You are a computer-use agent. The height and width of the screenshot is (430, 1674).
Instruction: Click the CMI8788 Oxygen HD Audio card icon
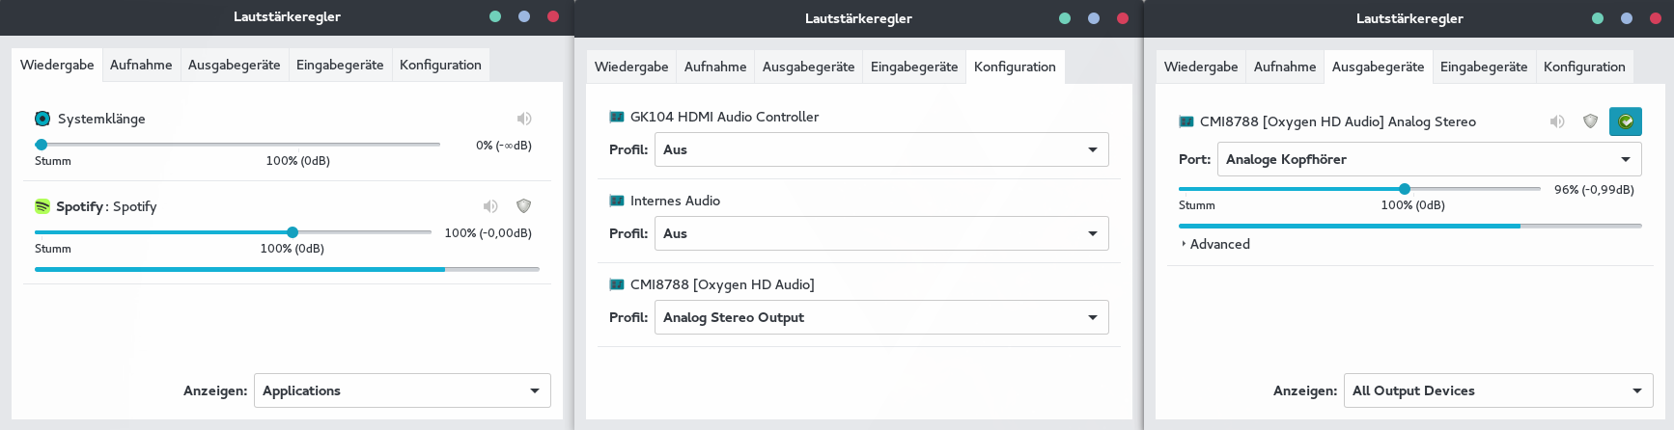pyautogui.click(x=617, y=284)
